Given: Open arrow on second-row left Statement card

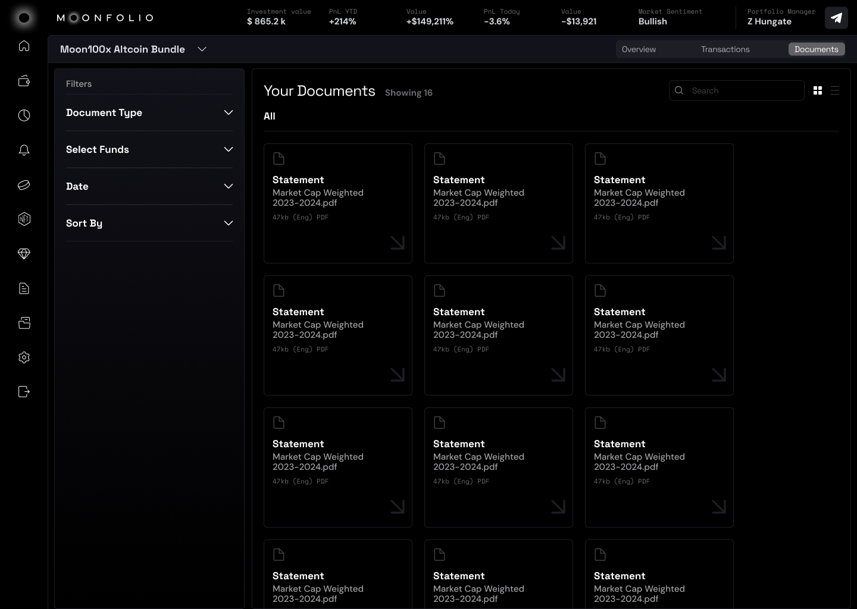Looking at the screenshot, I should [x=398, y=375].
